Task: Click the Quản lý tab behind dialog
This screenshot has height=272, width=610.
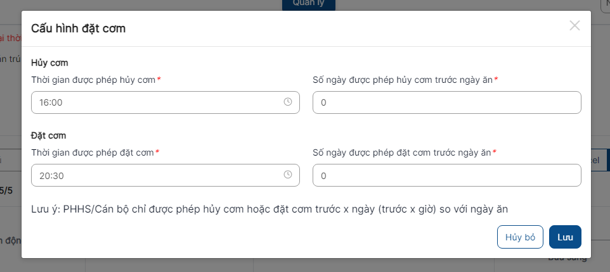Action: [x=309, y=4]
